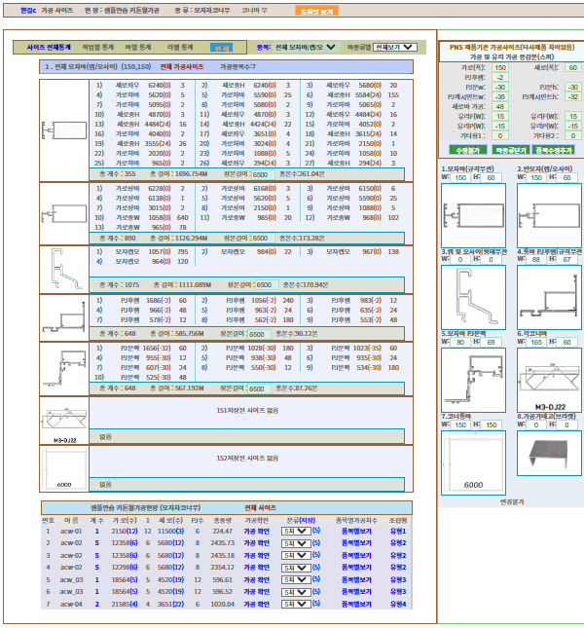
Task: Click the 기타용1 field showing 0
Action: pos(500,135)
